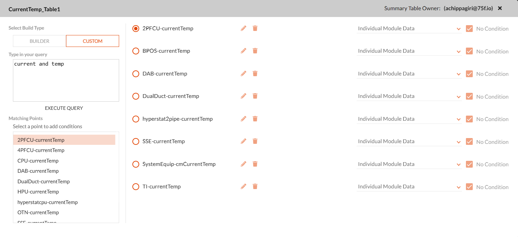Image resolution: width=518 pixels, height=237 pixels.
Task: Remove TI-currentTemp with trash icon
Action: [x=255, y=186]
